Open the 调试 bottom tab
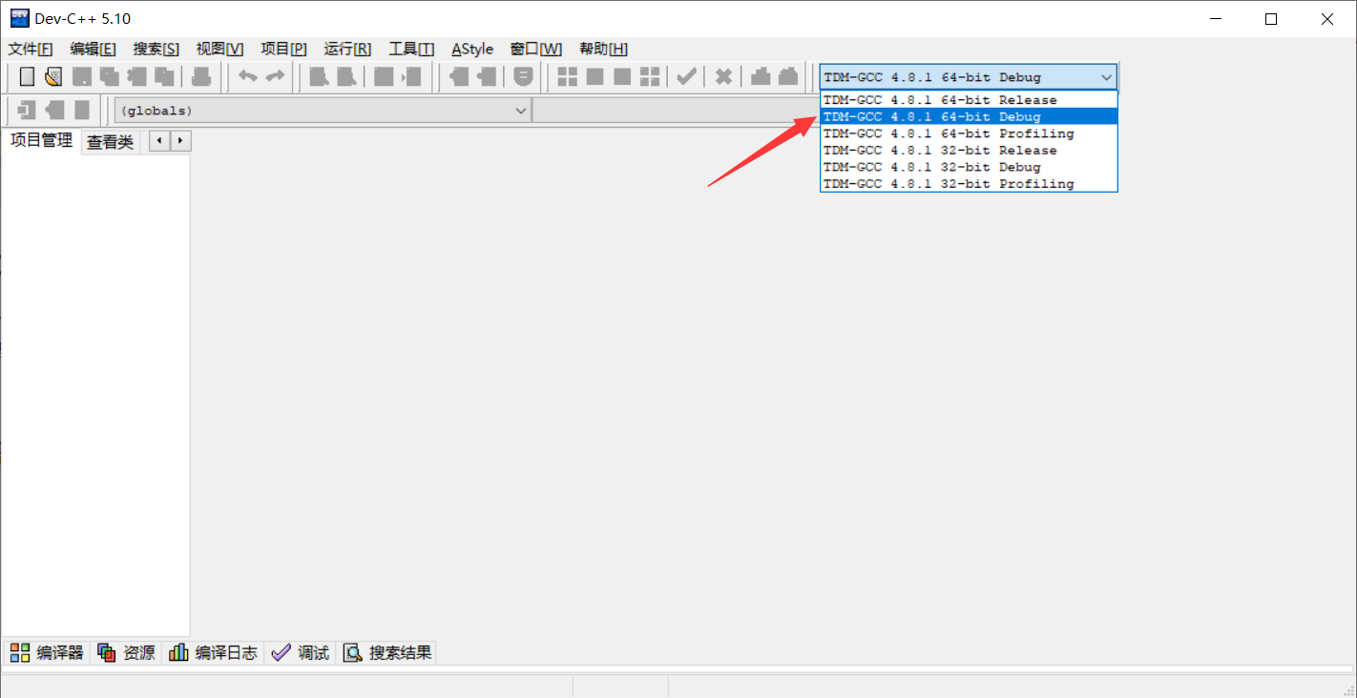The width and height of the screenshot is (1357, 698). (x=301, y=652)
